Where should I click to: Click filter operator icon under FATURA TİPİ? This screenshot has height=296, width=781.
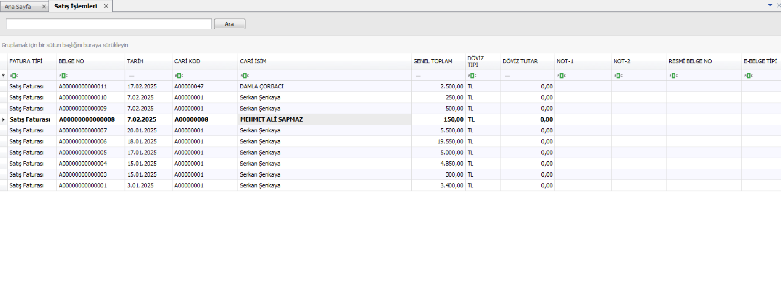(x=14, y=76)
